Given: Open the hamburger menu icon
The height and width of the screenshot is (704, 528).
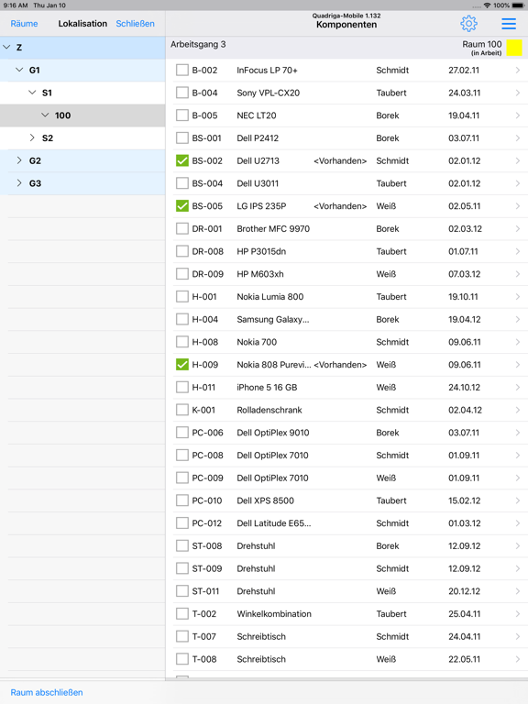Looking at the screenshot, I should point(509,24).
